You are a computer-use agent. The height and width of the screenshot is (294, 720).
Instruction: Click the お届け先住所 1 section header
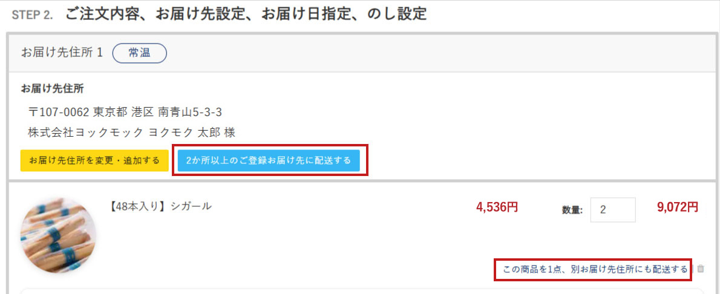pos(62,53)
